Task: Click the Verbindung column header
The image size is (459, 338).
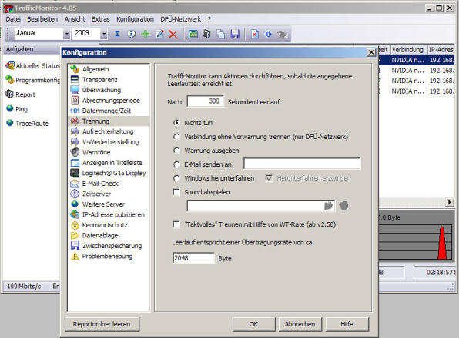Action: [x=409, y=50]
